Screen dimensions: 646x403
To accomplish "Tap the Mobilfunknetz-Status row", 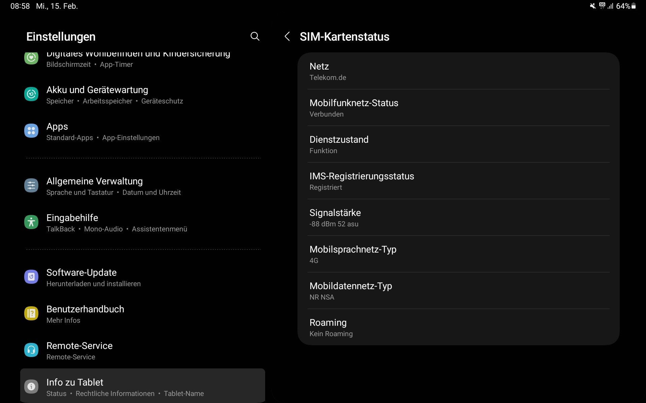I will (458, 108).
